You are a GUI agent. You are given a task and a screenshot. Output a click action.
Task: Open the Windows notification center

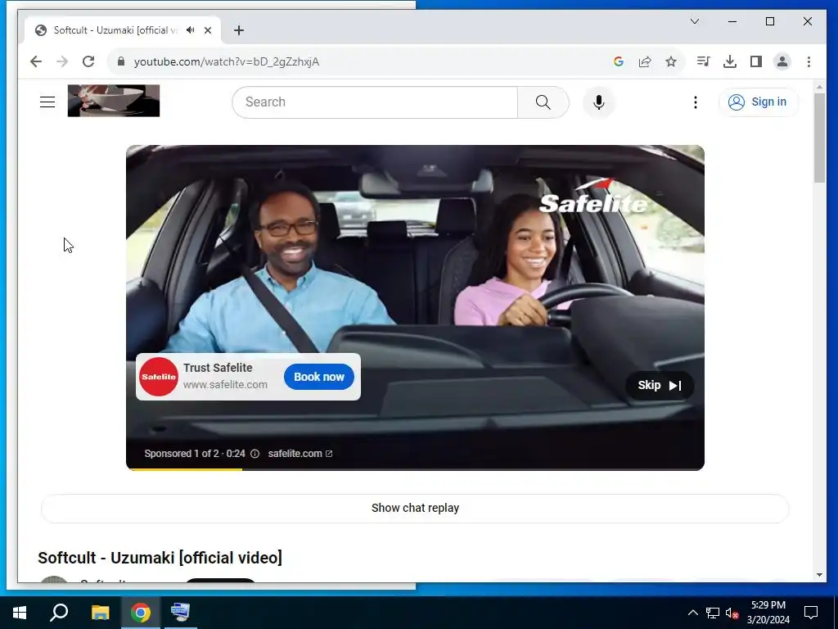click(811, 613)
